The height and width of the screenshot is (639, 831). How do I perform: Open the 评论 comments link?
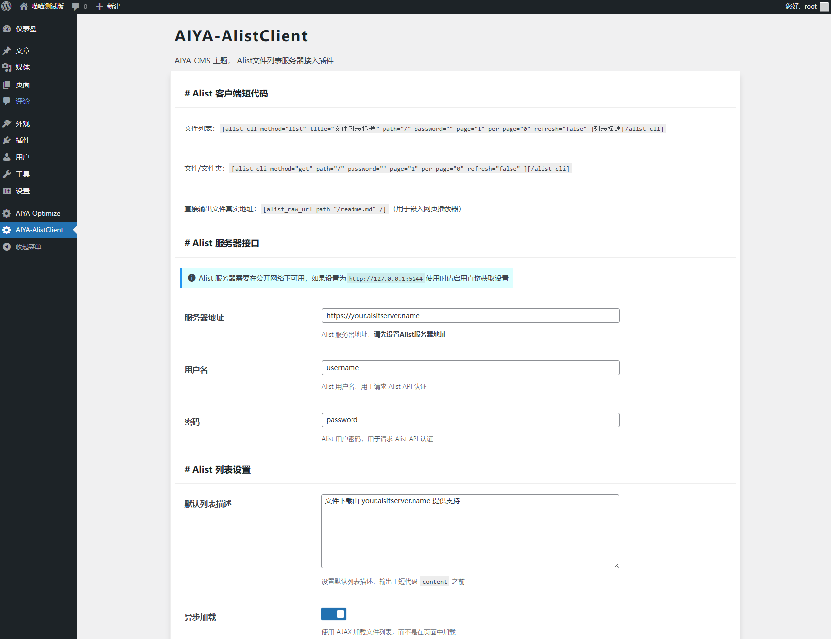22,101
